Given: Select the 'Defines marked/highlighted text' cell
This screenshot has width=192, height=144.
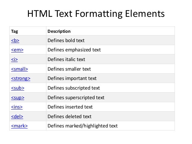Looking at the screenshot, I should [82, 126].
